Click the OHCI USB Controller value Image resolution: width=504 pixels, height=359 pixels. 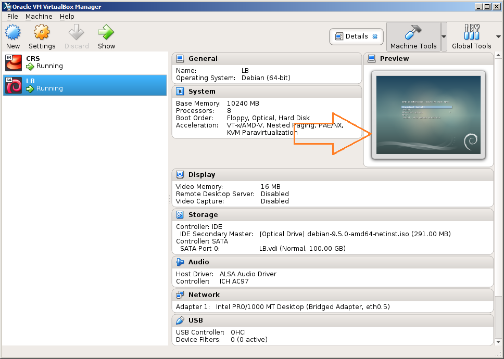pos(238,332)
